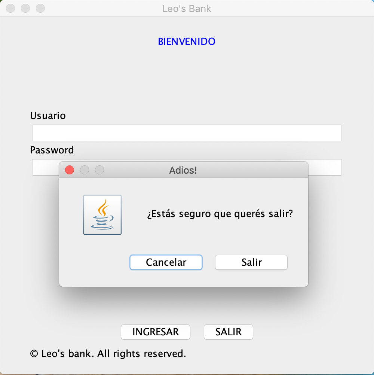Screen dimensions: 374x375
Task: Click the Password label
Action: tap(52, 150)
